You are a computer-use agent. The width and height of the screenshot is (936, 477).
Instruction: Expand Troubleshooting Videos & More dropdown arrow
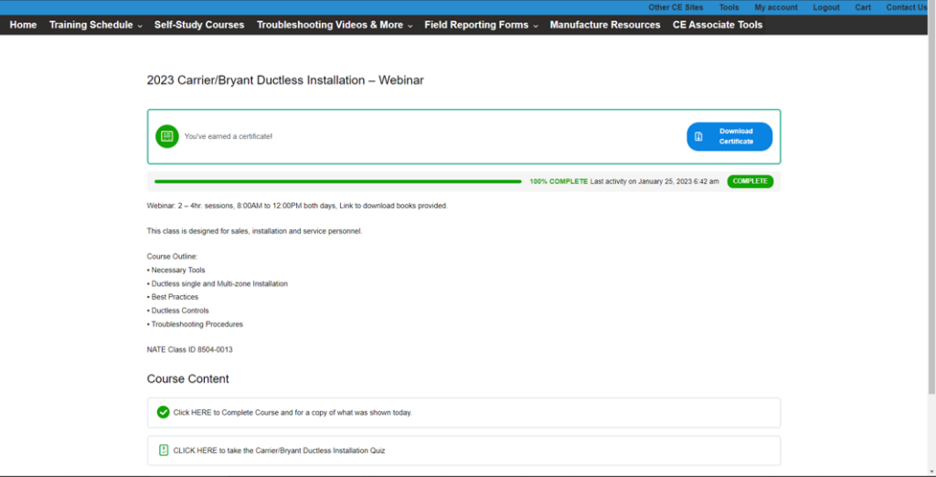(x=410, y=26)
